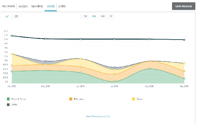Viewport: 197px width, 123px height.
Task: Toggle the Education orange legend swatch
Action: coord(71,99)
